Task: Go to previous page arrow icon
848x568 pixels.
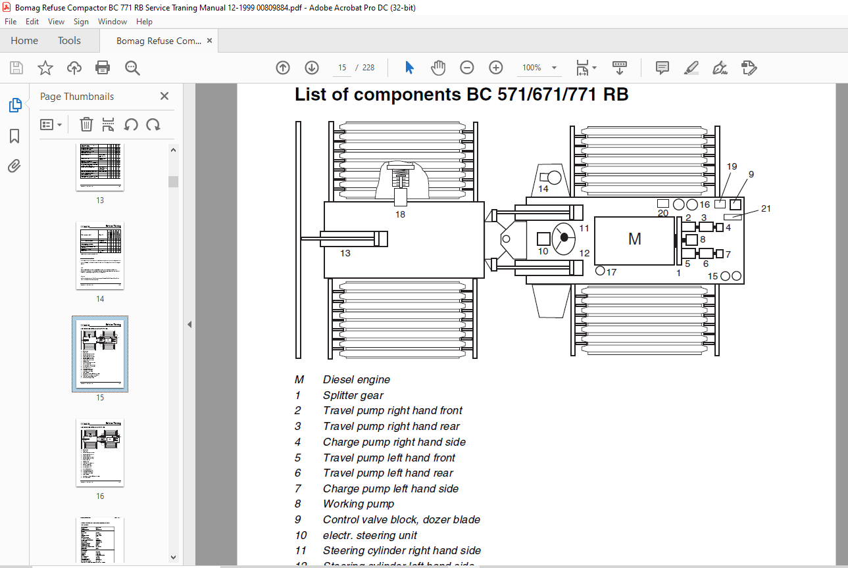Action: [283, 68]
